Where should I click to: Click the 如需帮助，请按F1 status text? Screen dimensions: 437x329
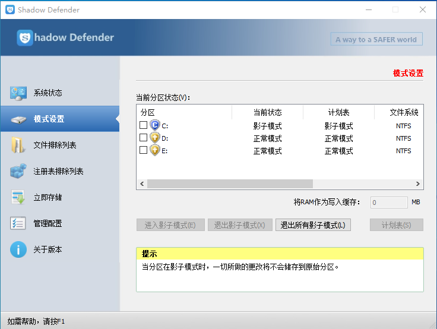click(x=36, y=321)
